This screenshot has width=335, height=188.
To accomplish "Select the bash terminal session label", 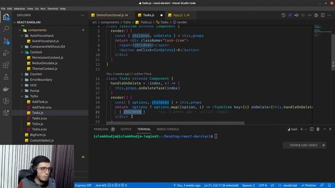I will pyautogui.click(x=292, y=129).
